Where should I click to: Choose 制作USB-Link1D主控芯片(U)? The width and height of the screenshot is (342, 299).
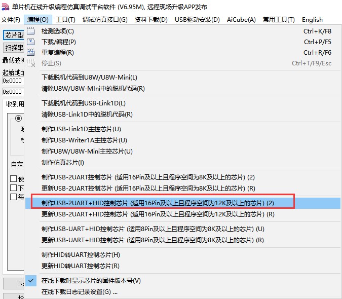pyautogui.click(x=183, y=129)
